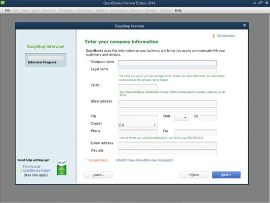Open the Customers menu
Screen dimensions: 270x203
[84, 11]
